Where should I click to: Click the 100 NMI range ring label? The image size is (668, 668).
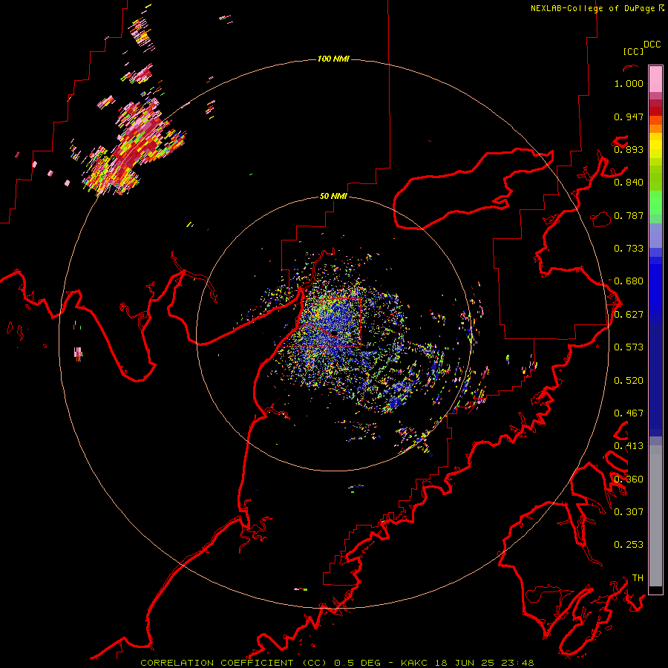click(x=333, y=59)
